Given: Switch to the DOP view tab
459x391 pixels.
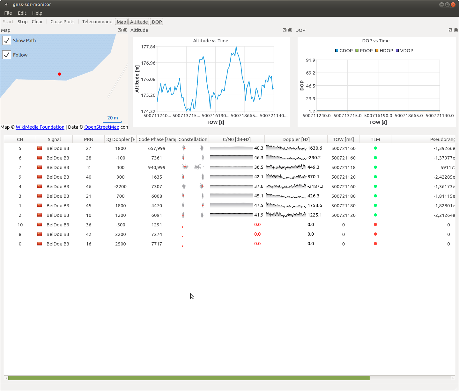Looking at the screenshot, I should 157,21.
